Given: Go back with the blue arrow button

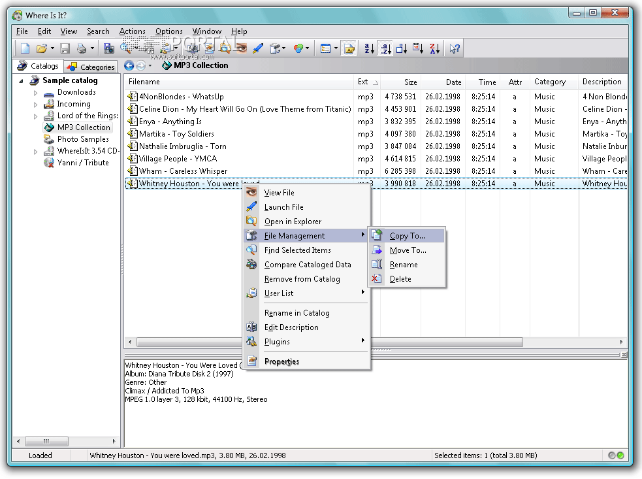Looking at the screenshot, I should pos(129,65).
